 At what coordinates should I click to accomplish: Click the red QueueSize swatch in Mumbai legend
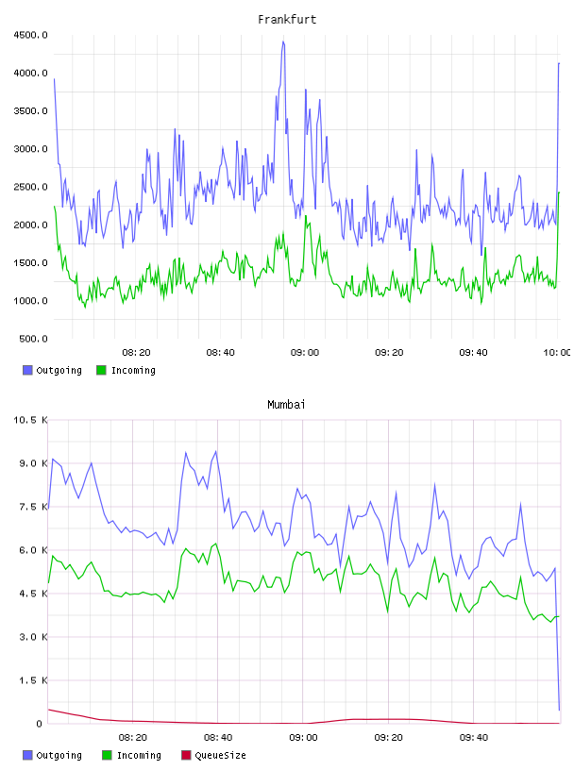pyautogui.click(x=186, y=755)
